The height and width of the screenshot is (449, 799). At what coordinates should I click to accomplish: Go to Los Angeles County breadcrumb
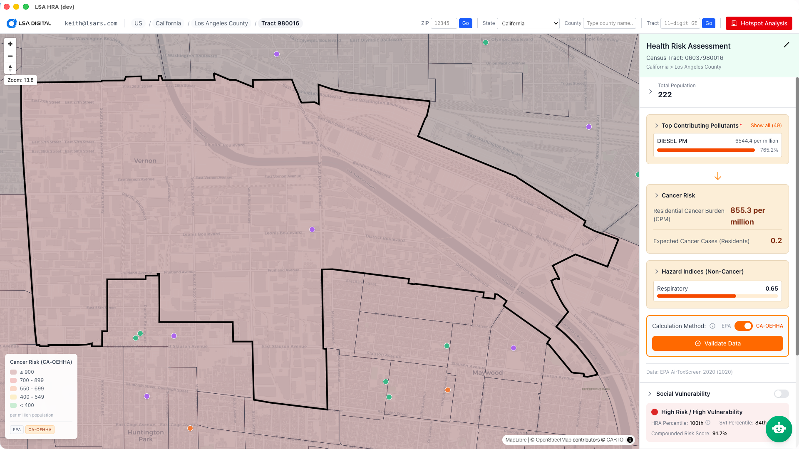[221, 23]
